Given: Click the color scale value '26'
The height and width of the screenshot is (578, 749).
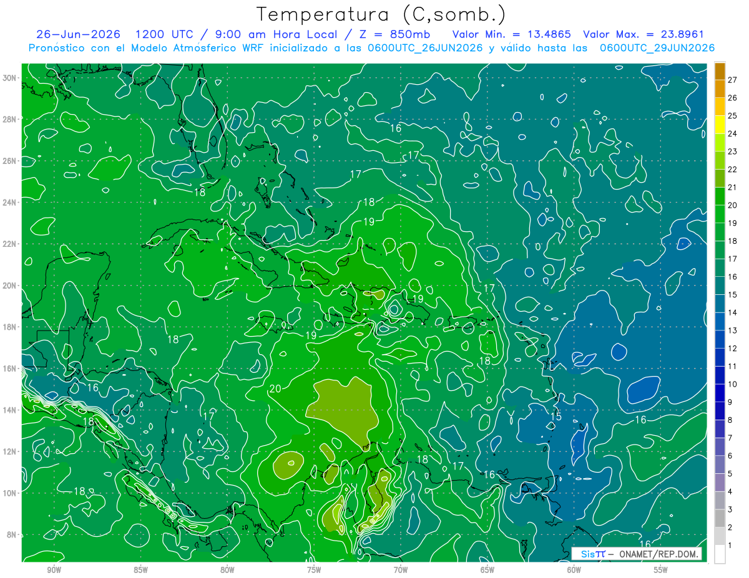Looking at the screenshot, I should point(733,97).
